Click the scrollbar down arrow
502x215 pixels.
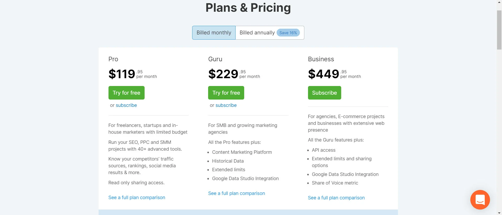tap(499, 213)
